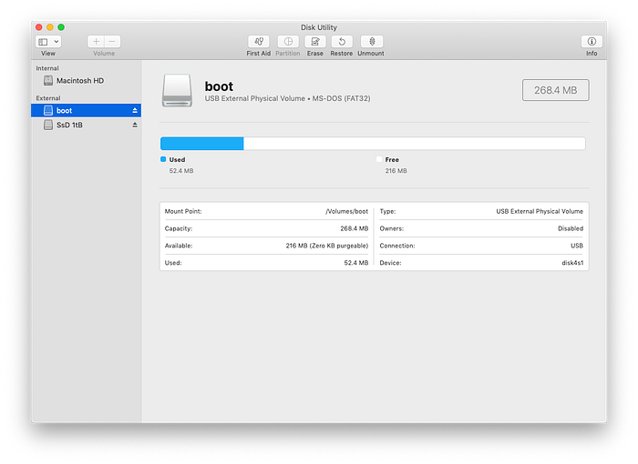This screenshot has height=464, width=638.
Task: Open the View dropdown chevron
Action: click(57, 42)
